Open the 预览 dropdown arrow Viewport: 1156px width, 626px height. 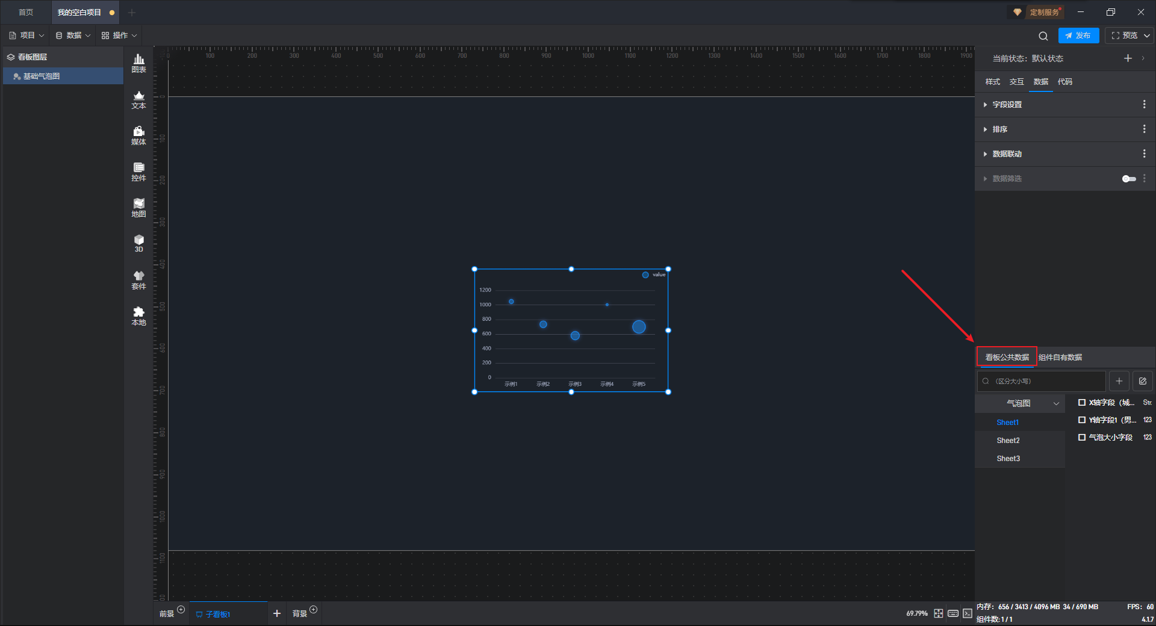click(1147, 36)
